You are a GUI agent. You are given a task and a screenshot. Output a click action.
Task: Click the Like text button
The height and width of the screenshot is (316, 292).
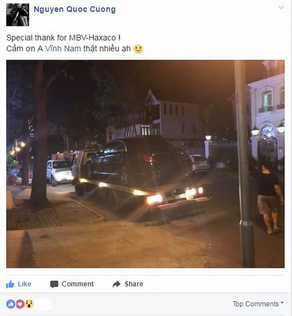[25, 284]
